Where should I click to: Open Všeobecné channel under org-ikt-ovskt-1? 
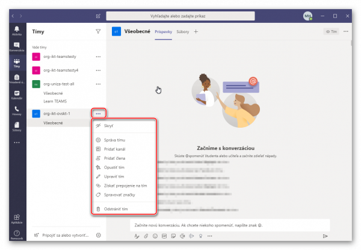tap(53, 123)
